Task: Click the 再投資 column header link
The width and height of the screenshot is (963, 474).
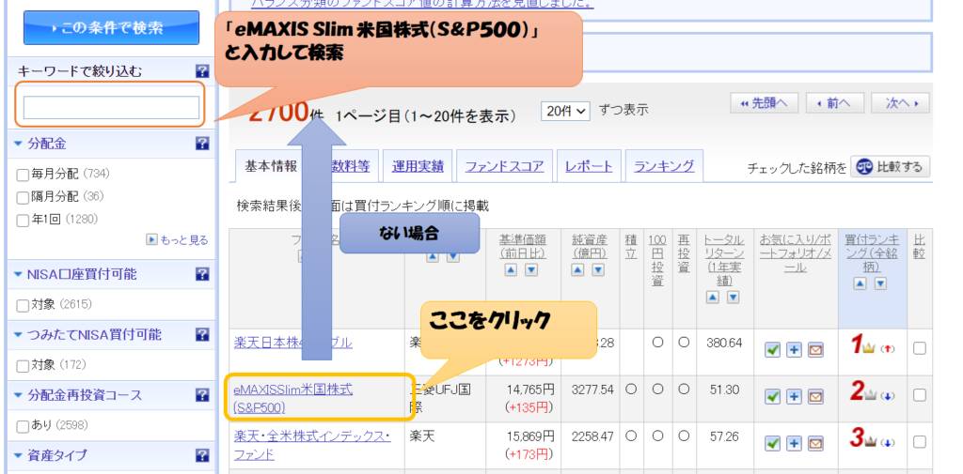Action: pyautogui.click(x=683, y=252)
